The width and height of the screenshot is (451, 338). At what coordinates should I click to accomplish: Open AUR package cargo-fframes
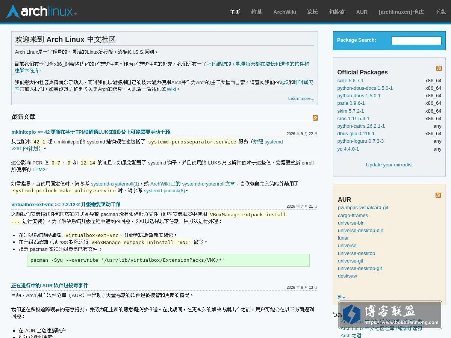tap(353, 216)
